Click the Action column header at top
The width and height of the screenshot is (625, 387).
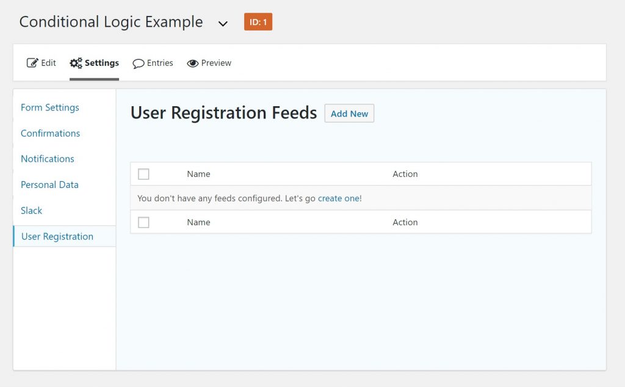click(405, 174)
